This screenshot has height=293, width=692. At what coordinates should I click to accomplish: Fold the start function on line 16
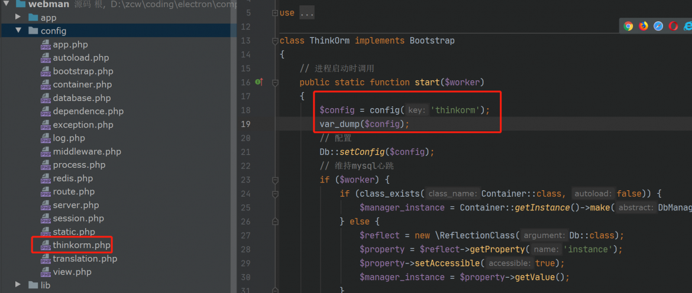[276, 82]
